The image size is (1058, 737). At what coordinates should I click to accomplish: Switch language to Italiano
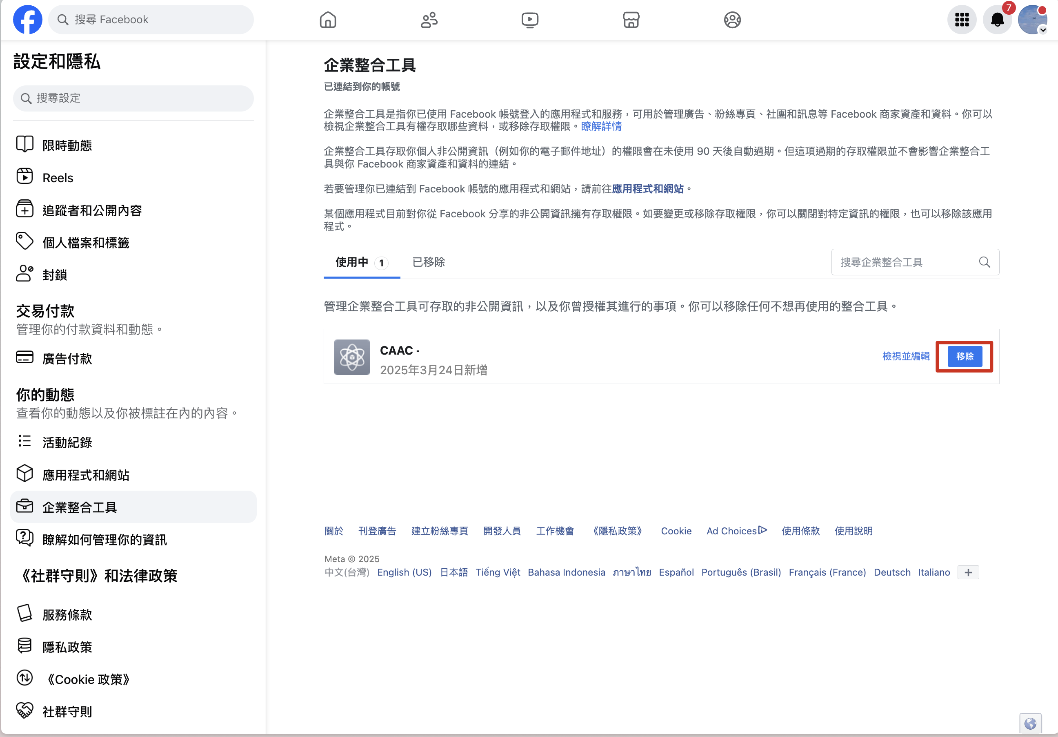pyautogui.click(x=934, y=572)
